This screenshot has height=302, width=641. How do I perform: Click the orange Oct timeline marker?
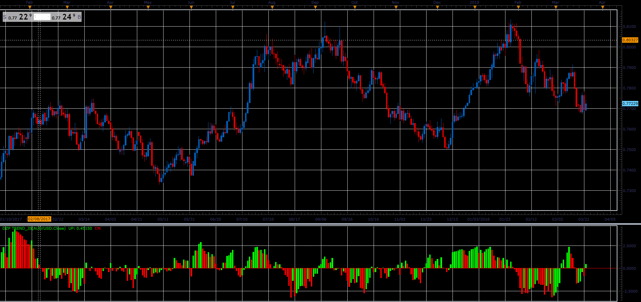(x=355, y=7)
